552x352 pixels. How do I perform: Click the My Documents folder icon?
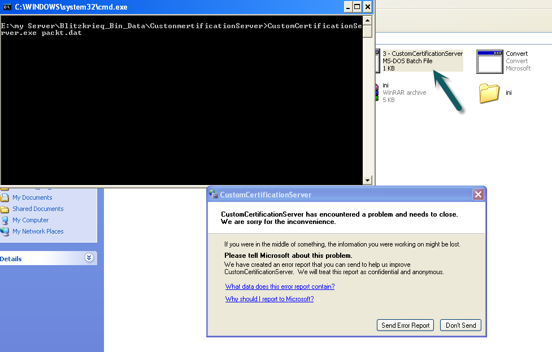pos(5,197)
